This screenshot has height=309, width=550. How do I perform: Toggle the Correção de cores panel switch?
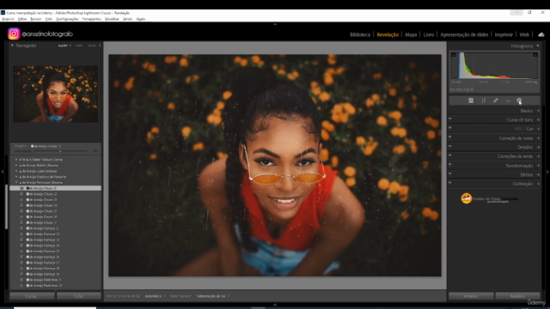(x=450, y=137)
